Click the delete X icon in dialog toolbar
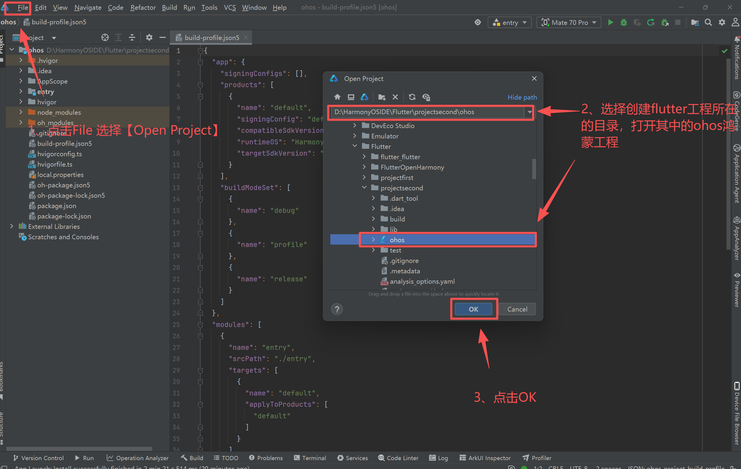The height and width of the screenshot is (469, 741). click(395, 97)
